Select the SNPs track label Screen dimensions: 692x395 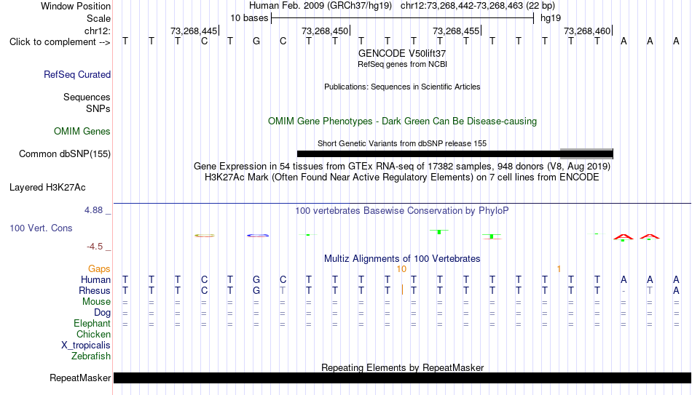(98, 108)
